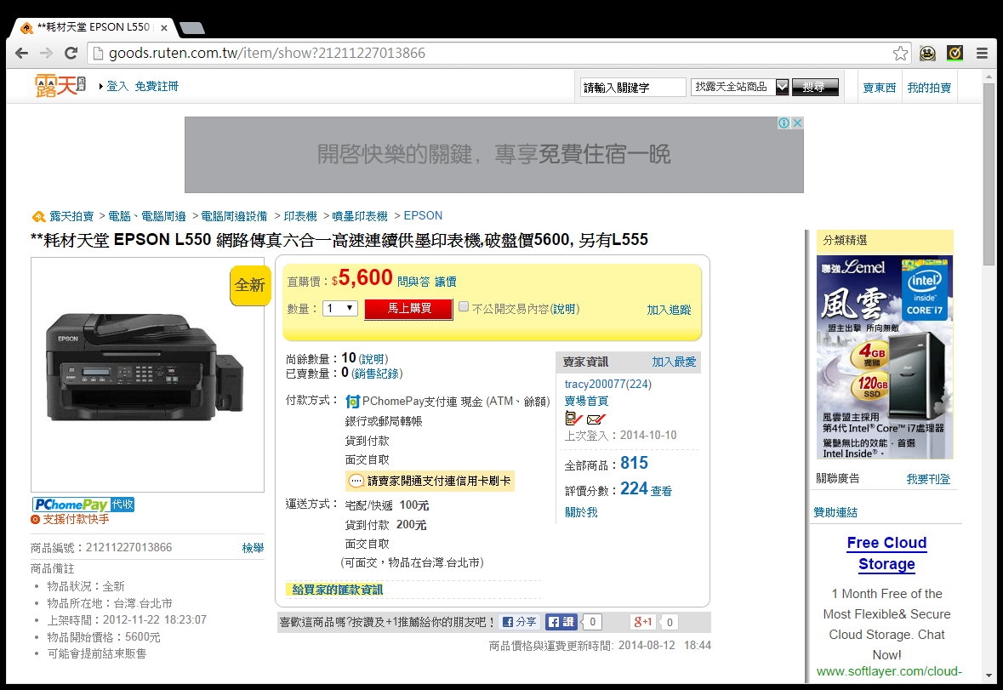Viewport: 1003px width, 690px height.
Task: Open Chrome hamburger menu
Action: tap(982, 53)
